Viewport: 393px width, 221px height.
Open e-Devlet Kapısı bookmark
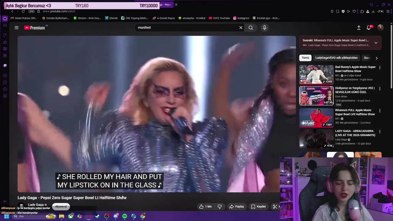click(x=164, y=18)
